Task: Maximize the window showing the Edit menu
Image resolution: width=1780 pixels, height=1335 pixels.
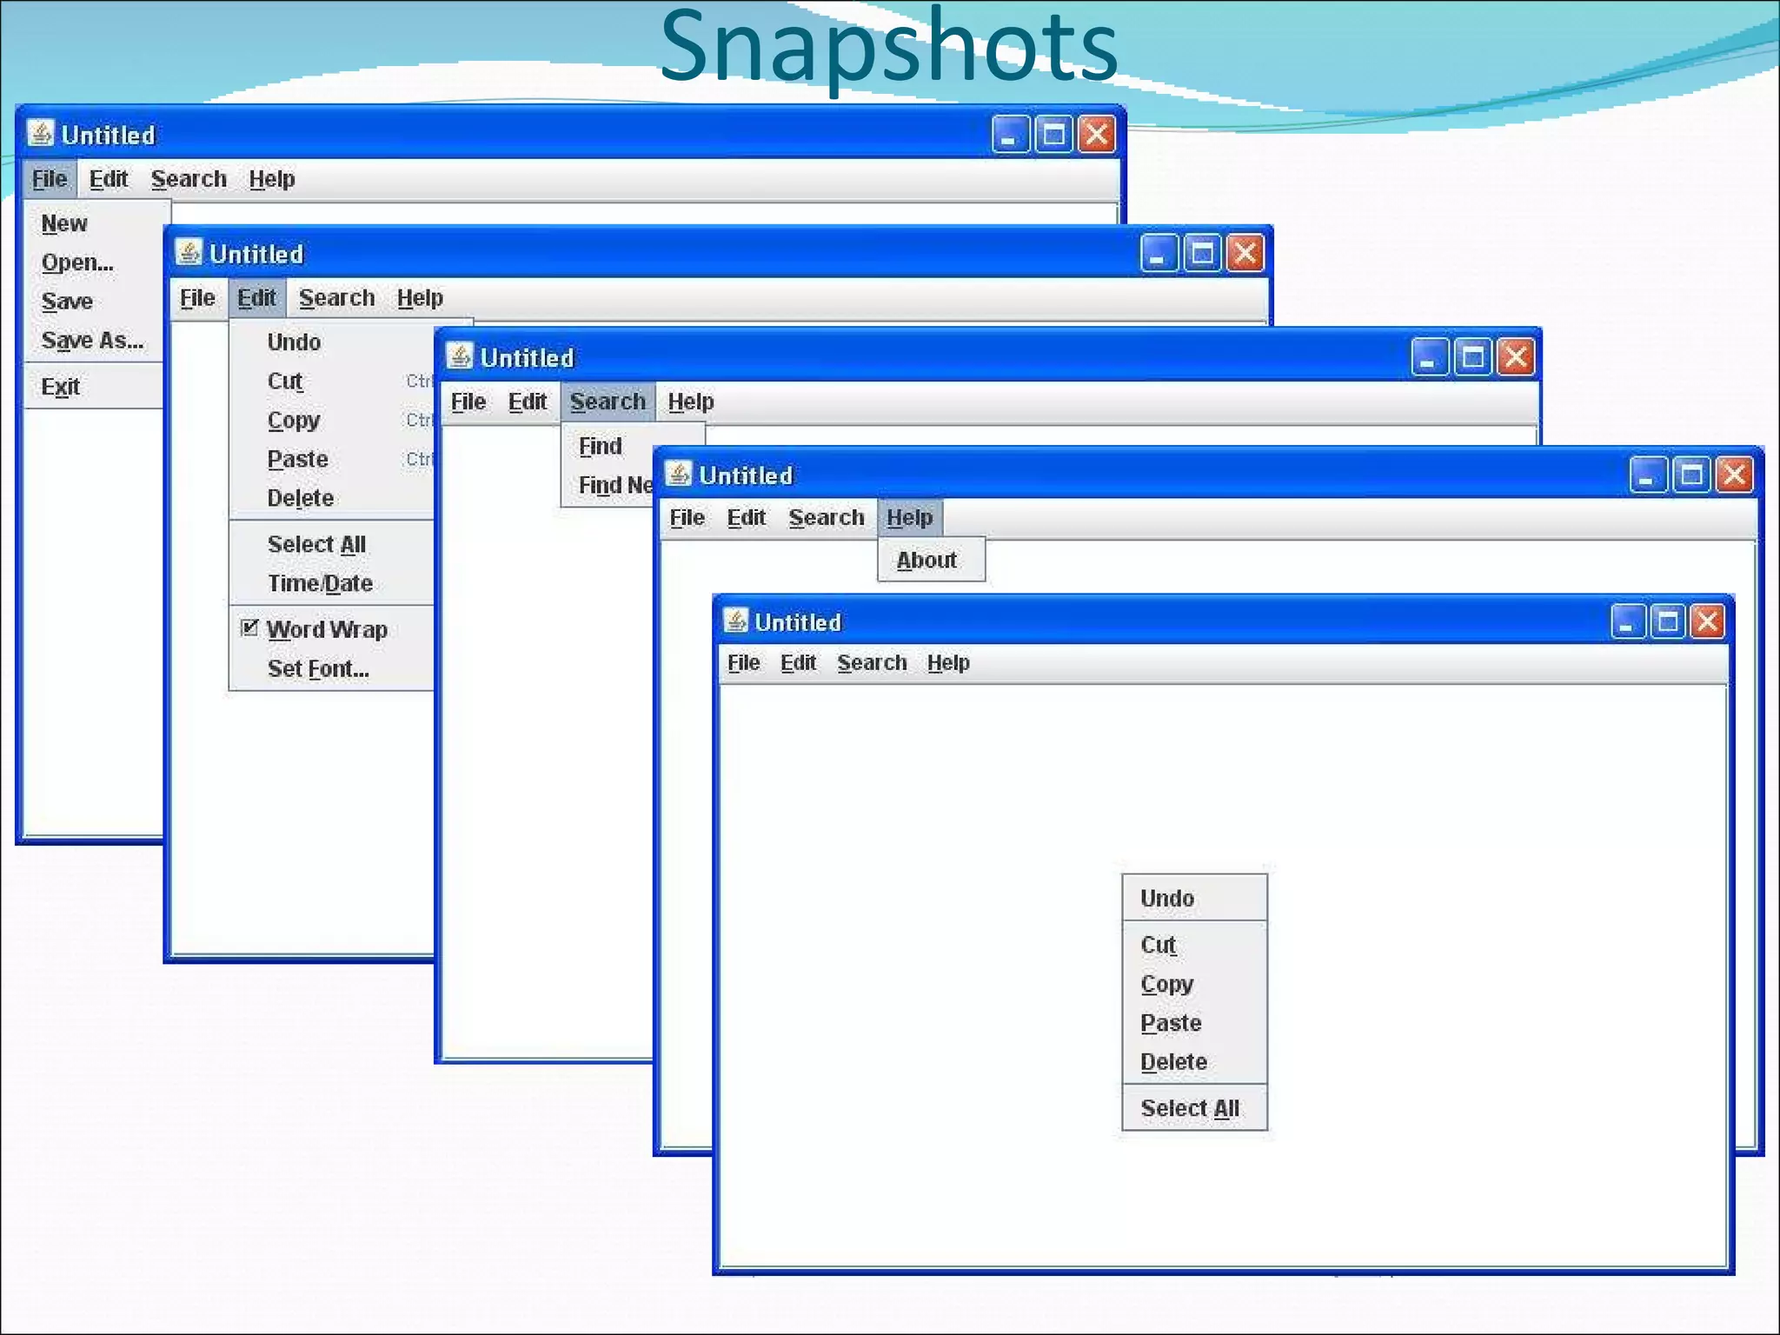Action: pyautogui.click(x=1203, y=254)
